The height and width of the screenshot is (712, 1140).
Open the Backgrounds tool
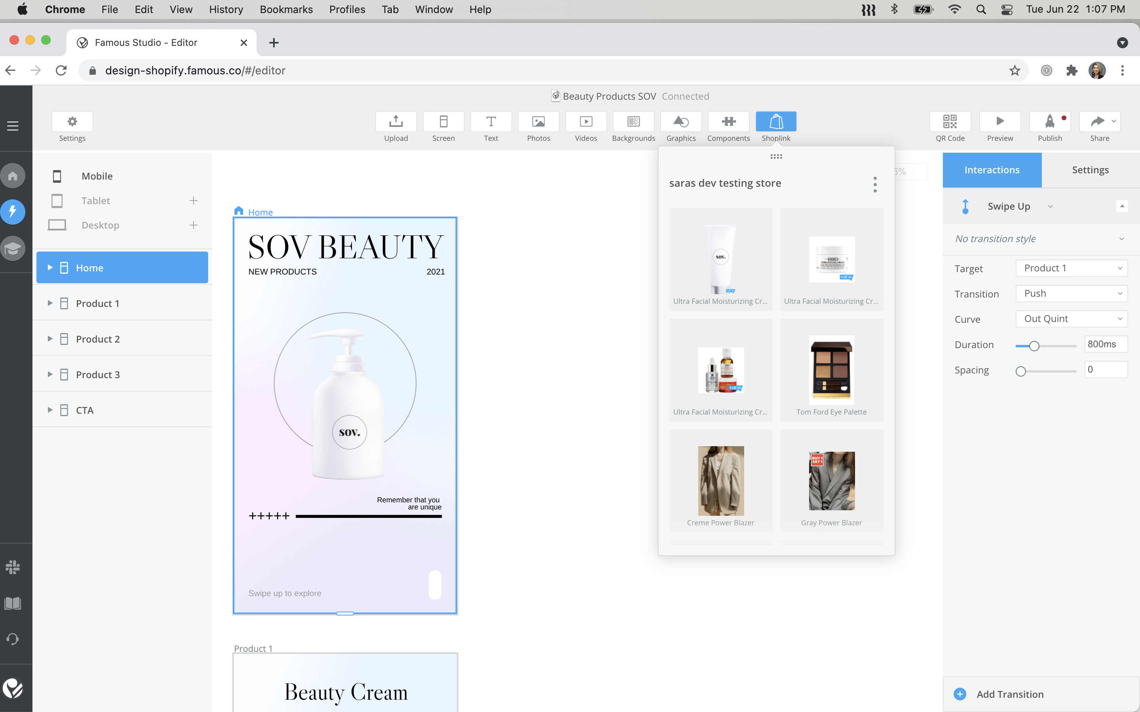(633, 122)
